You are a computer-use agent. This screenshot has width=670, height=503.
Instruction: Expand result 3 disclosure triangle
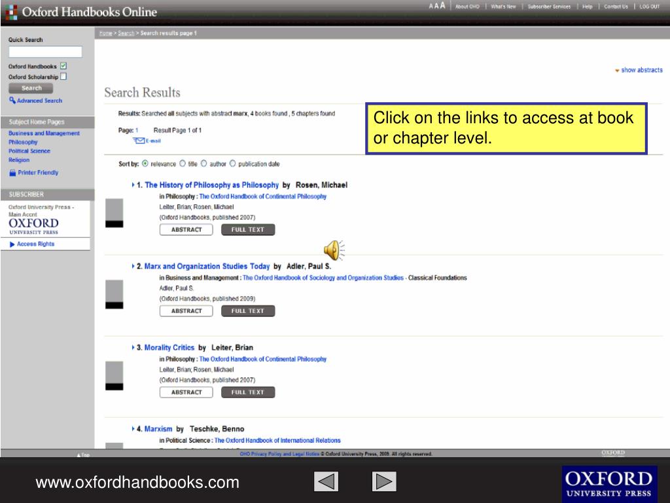pyautogui.click(x=133, y=347)
